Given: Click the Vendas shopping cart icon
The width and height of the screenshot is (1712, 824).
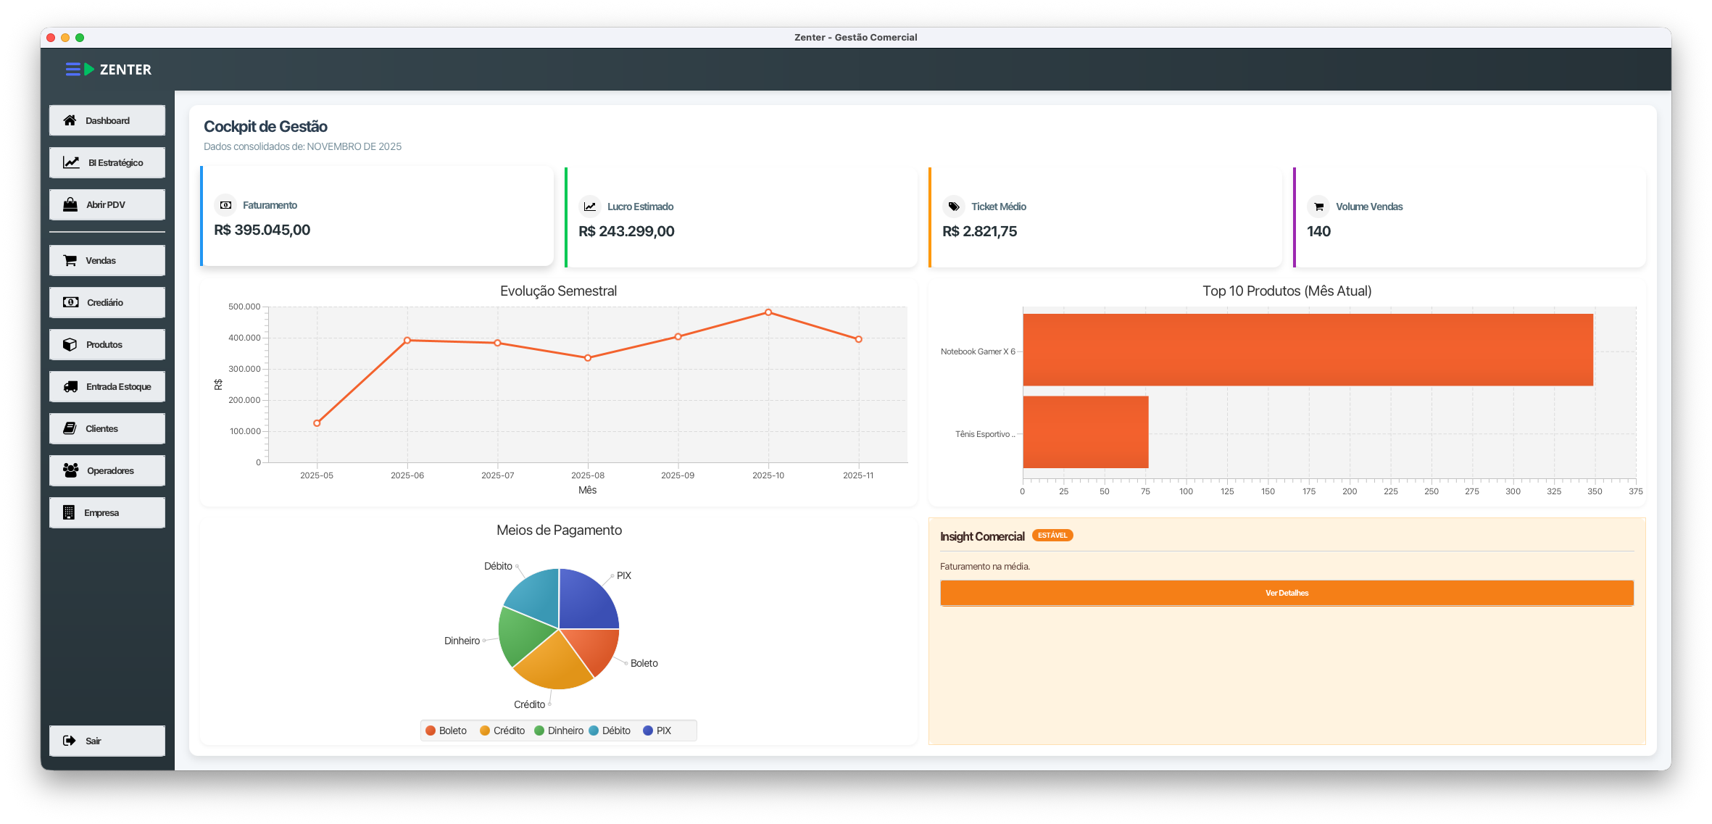Looking at the screenshot, I should tap(70, 260).
